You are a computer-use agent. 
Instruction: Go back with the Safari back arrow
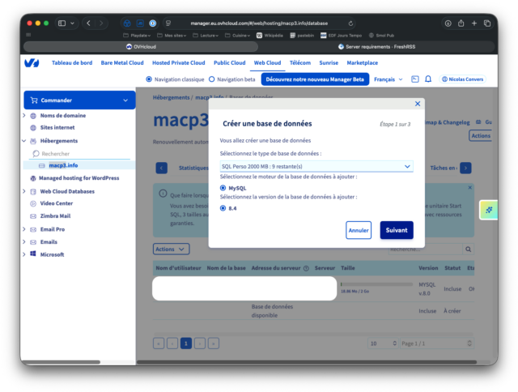tap(88, 23)
